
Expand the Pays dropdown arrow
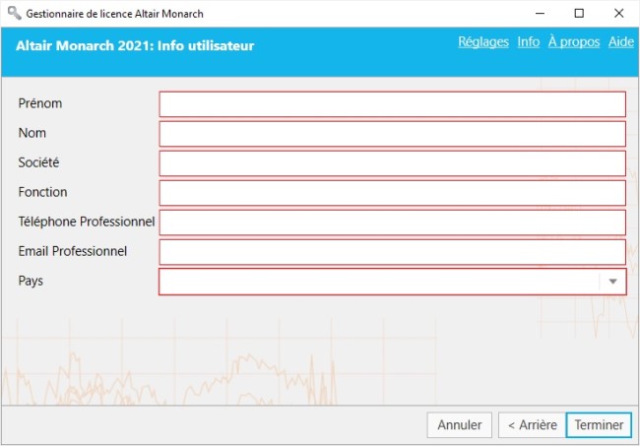[612, 282]
